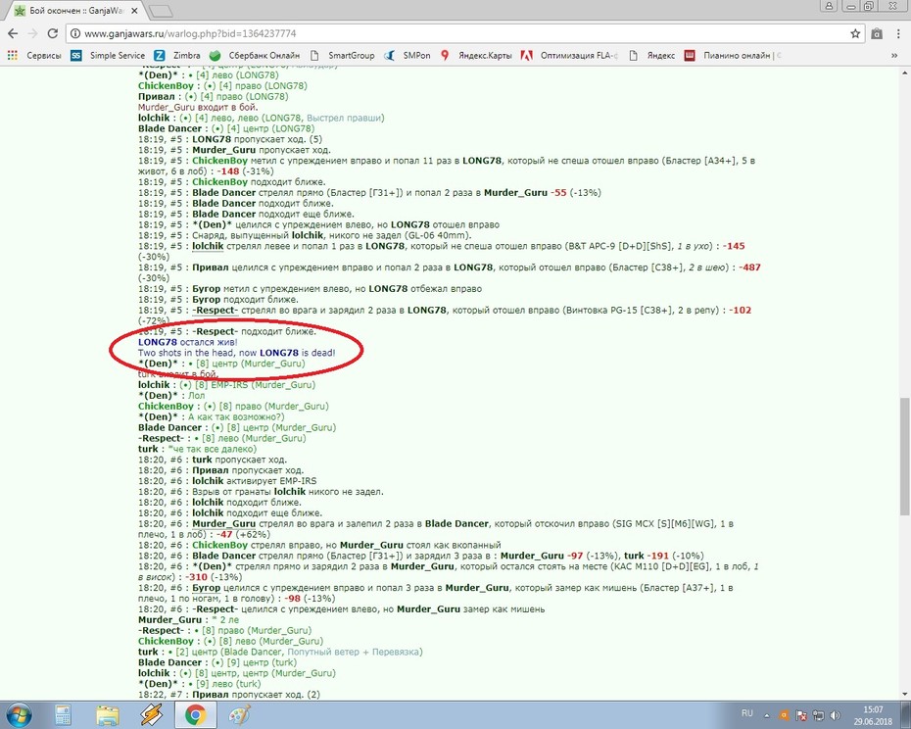The height and width of the screenshot is (729, 911).
Task: Click the -145 damage value
Action: click(734, 246)
